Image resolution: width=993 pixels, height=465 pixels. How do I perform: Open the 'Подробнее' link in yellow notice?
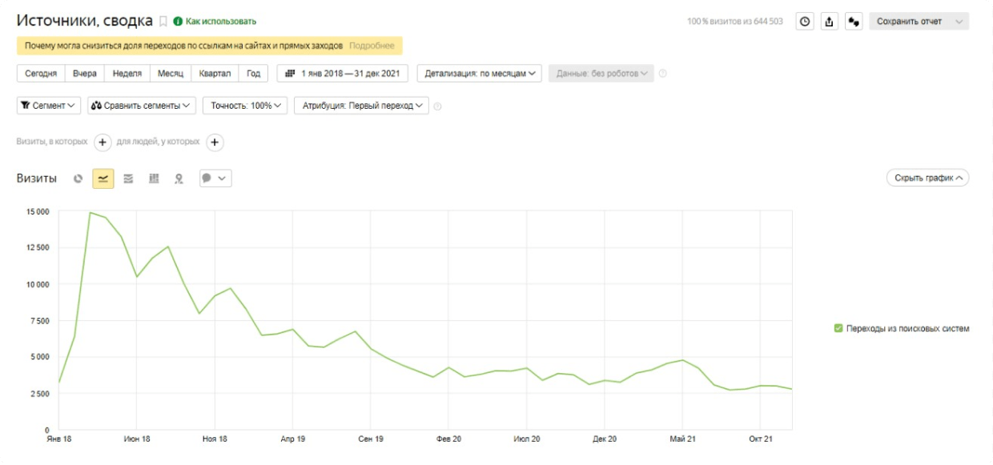[372, 46]
